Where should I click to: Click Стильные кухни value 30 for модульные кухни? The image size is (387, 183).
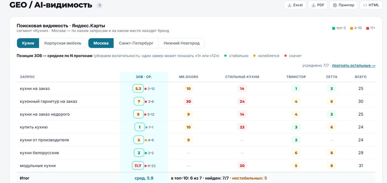coord(242,166)
